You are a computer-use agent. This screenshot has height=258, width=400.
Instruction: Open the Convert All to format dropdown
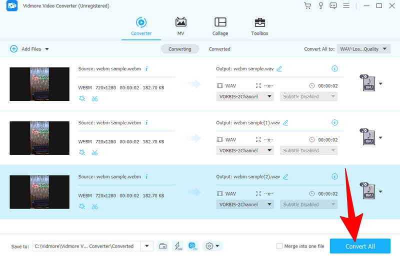[x=363, y=49]
